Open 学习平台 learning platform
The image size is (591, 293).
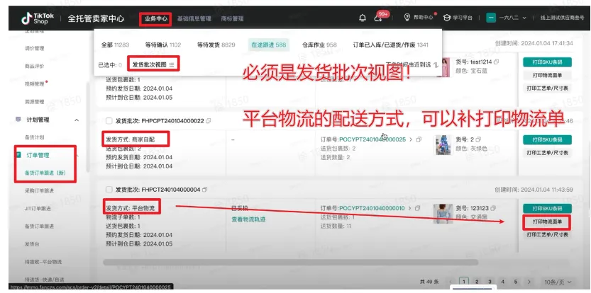pos(458,18)
